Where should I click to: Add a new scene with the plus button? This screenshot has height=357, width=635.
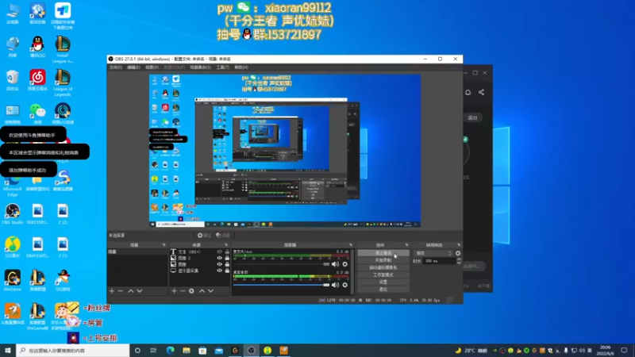112,291
